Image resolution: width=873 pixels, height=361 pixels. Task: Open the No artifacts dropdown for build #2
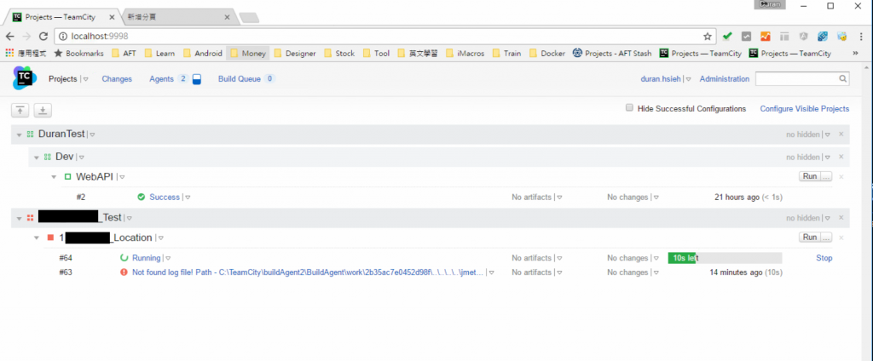click(x=559, y=198)
